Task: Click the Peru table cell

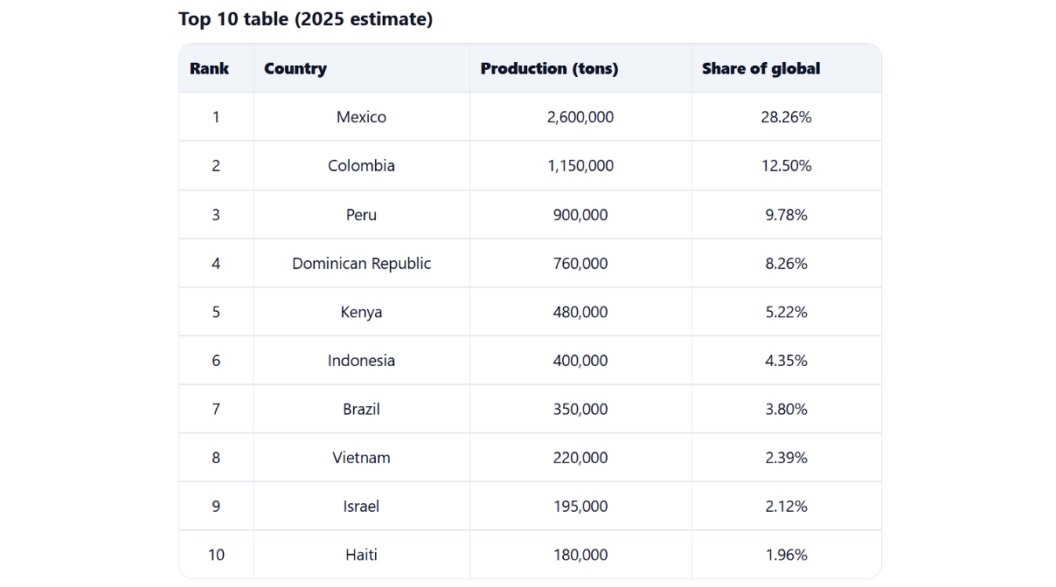Action: click(x=361, y=215)
